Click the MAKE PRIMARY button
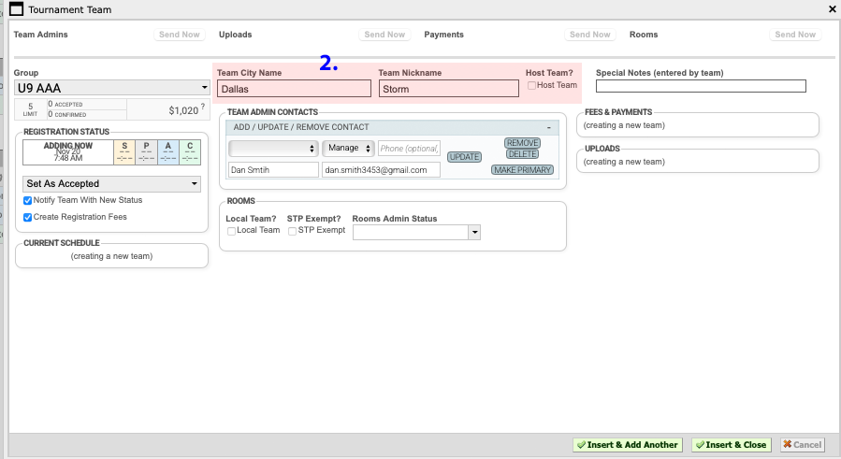Image resolution: width=841 pixels, height=459 pixels. click(522, 170)
